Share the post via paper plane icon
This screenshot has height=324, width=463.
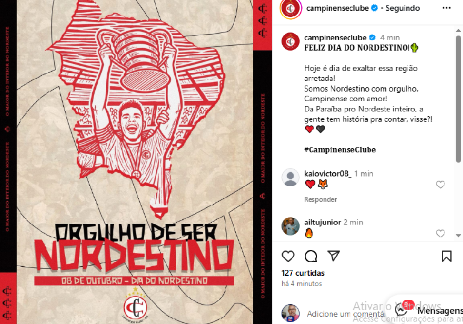tap(333, 255)
